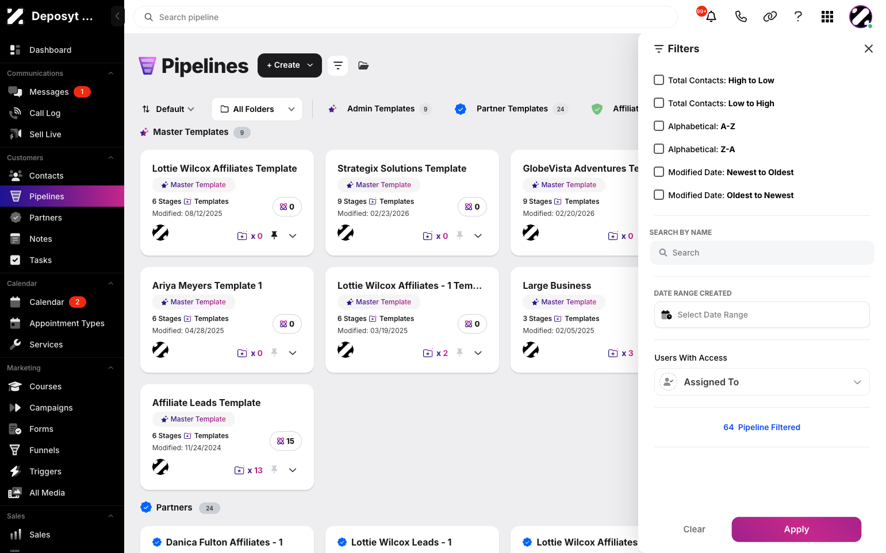Viewport: 886px width, 553px height.
Task: Click the Search by Name field
Action: pos(762,253)
